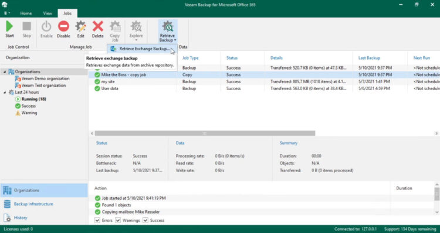
Task: Open the Explore dropdown button
Action: (136, 31)
